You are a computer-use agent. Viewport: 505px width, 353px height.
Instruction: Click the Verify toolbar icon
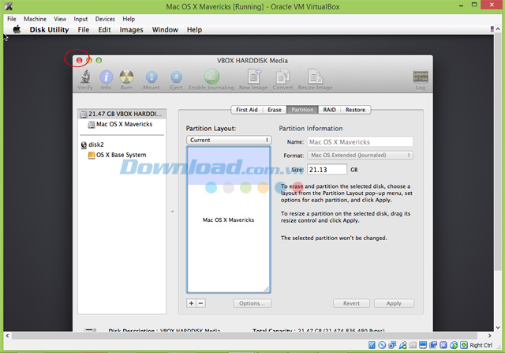click(85, 77)
